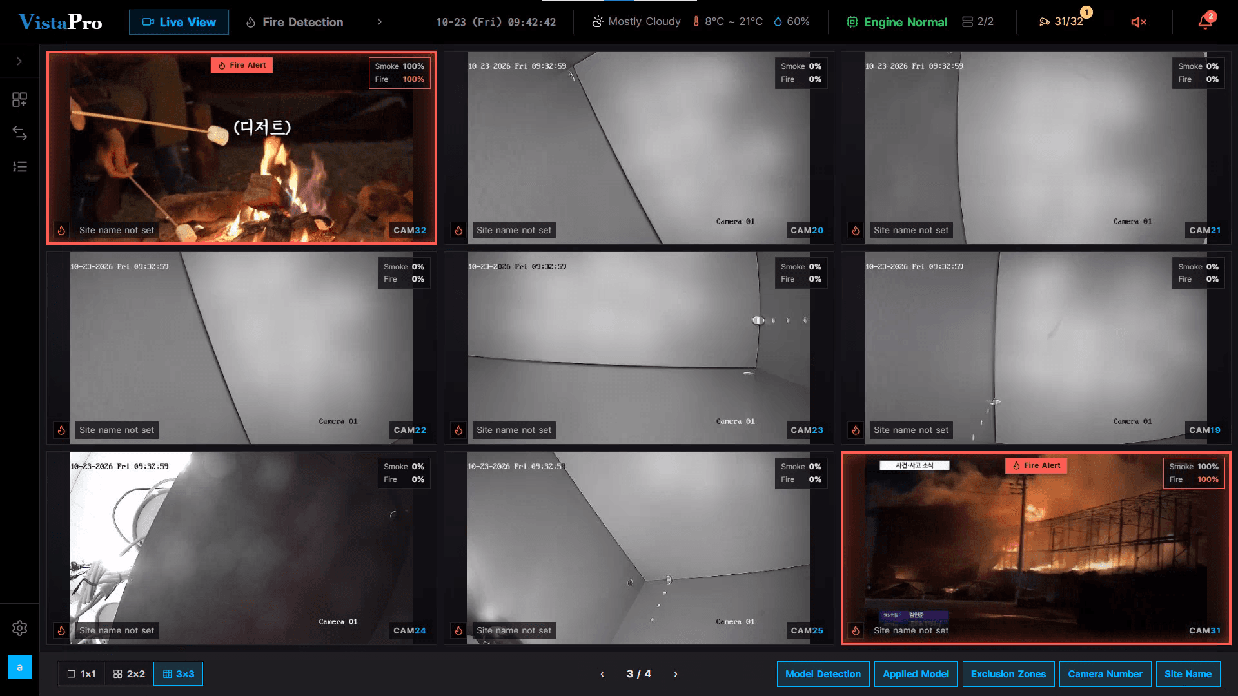This screenshot has width=1238, height=696.
Task: Open the CAM32 campfire video feed
Action: point(242,148)
